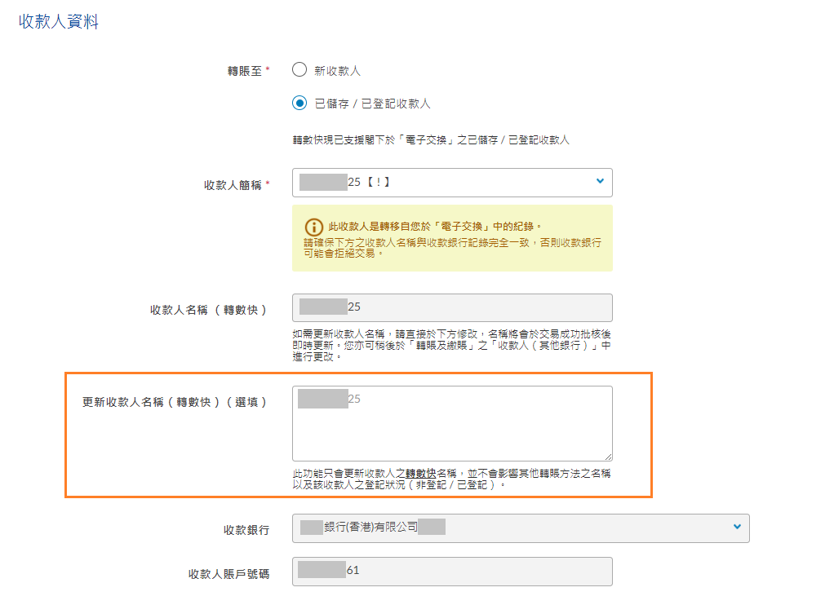Click the 新收款人 option label text
The image size is (834, 605).
point(338,71)
